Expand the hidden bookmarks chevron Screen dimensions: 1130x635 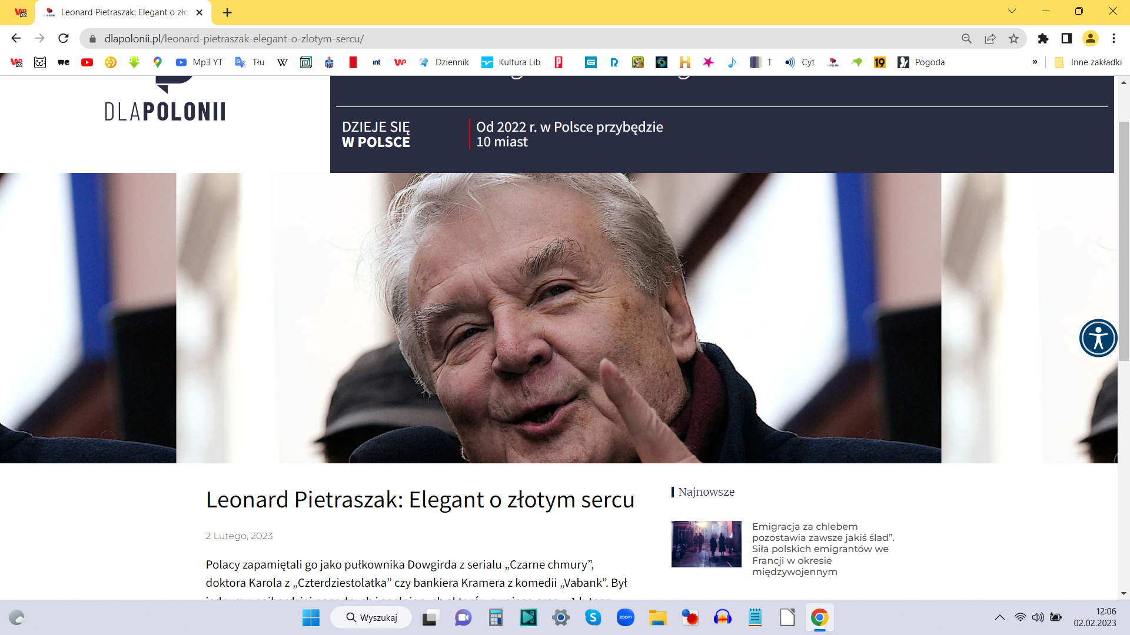(x=1035, y=62)
